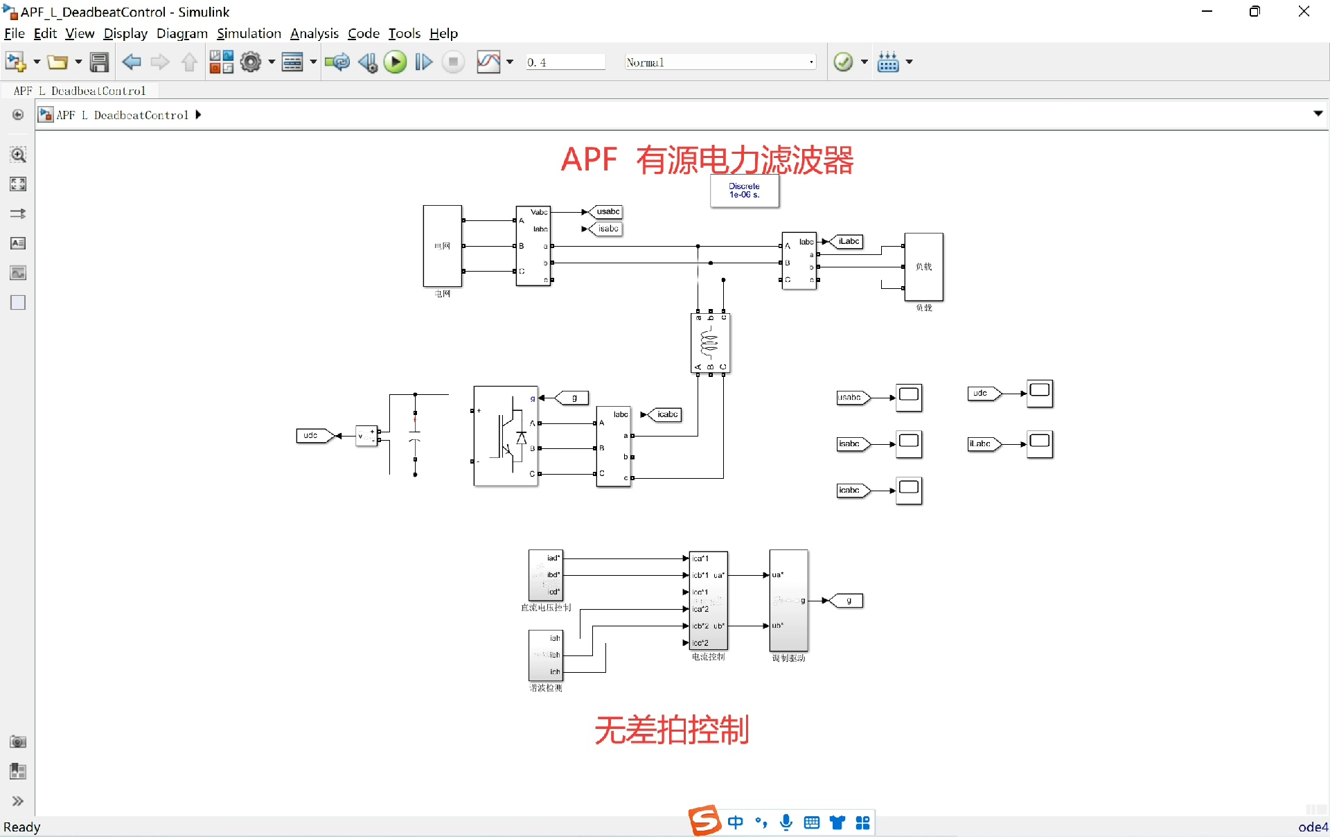The image size is (1330, 837).
Task: Click the APF L DeadbeatControl breadcrumb link
Action: pos(123,115)
